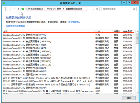Click 推荐 importance of KB3140234
140x103 pixels.
pos(116,45)
